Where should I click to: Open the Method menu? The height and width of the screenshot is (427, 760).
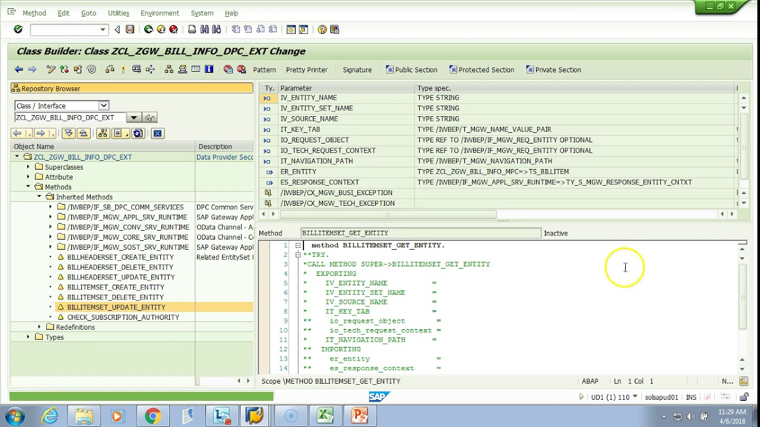(x=34, y=13)
